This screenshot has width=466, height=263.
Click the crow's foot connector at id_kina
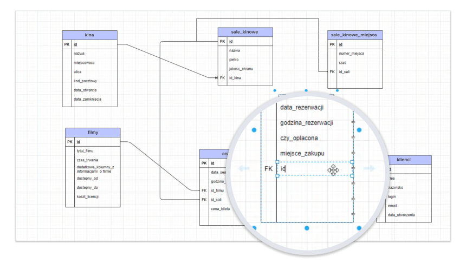coord(217,78)
